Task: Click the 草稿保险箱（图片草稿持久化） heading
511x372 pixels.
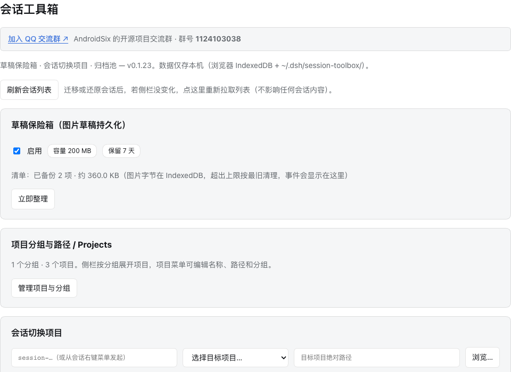Action: [x=69, y=125]
